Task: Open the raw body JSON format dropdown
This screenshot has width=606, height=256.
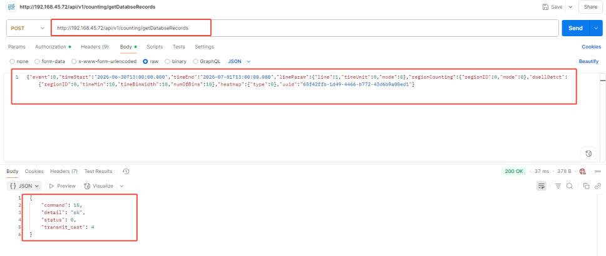Action: [x=239, y=61]
